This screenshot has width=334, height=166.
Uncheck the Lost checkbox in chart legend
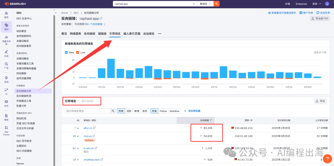(x=78, y=52)
